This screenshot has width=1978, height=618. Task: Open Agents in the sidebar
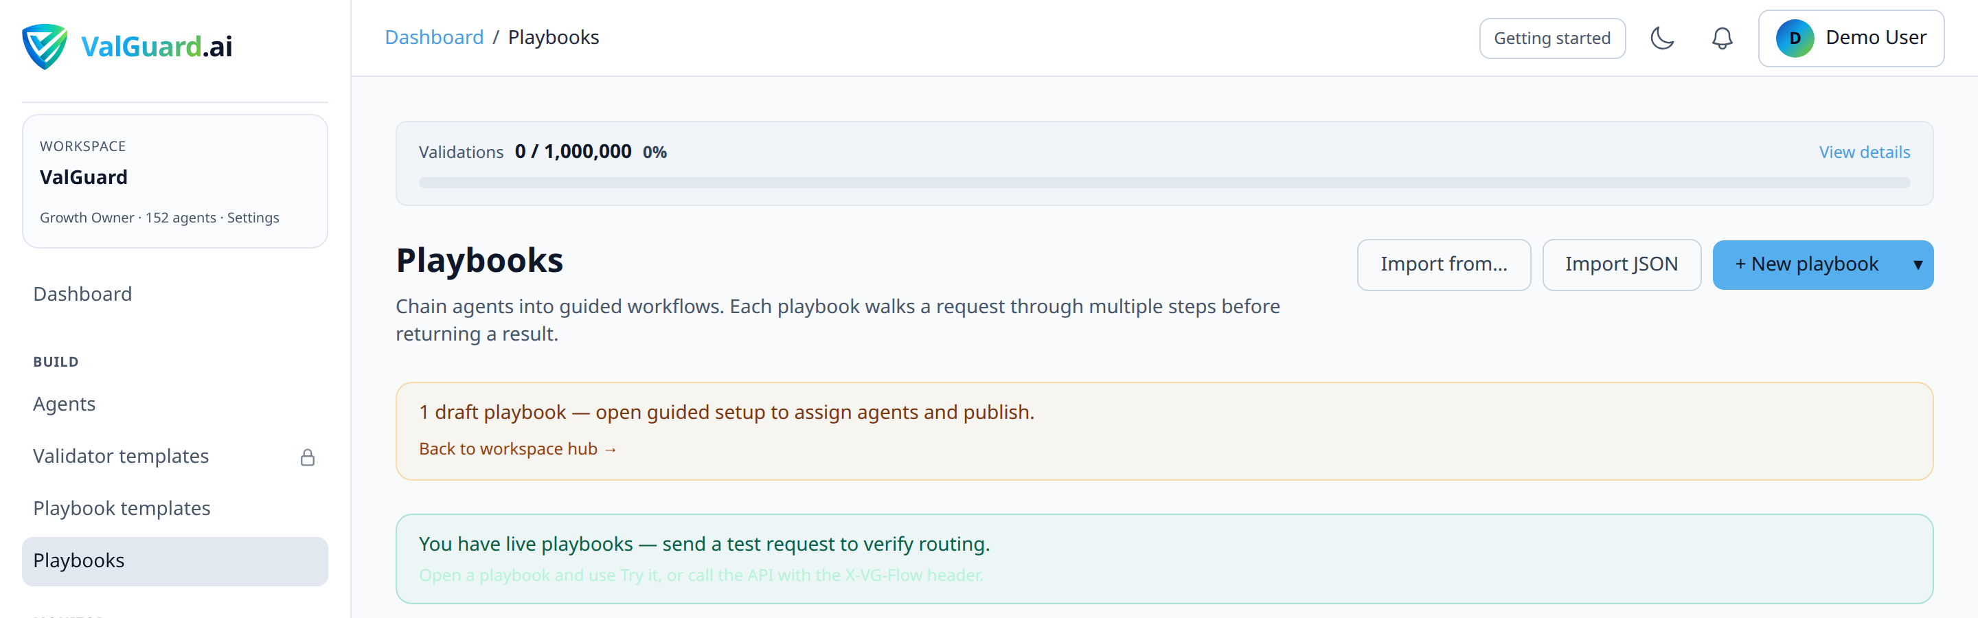174,404
